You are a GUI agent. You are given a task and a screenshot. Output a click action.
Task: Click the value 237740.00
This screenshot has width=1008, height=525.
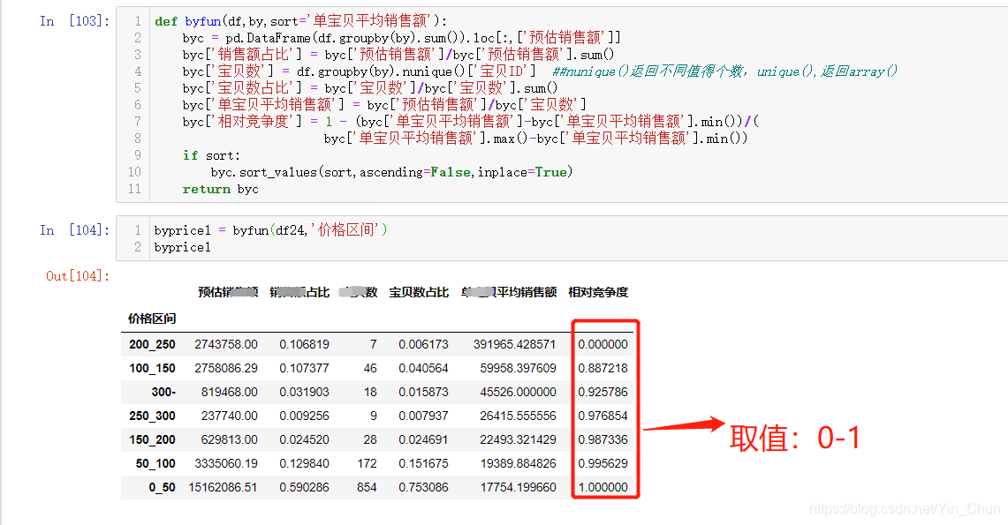coord(230,416)
